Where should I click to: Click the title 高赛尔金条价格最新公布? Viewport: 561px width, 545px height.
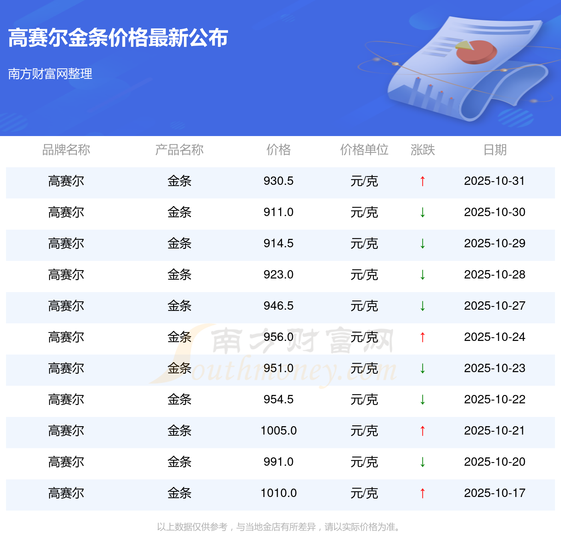tap(118, 38)
